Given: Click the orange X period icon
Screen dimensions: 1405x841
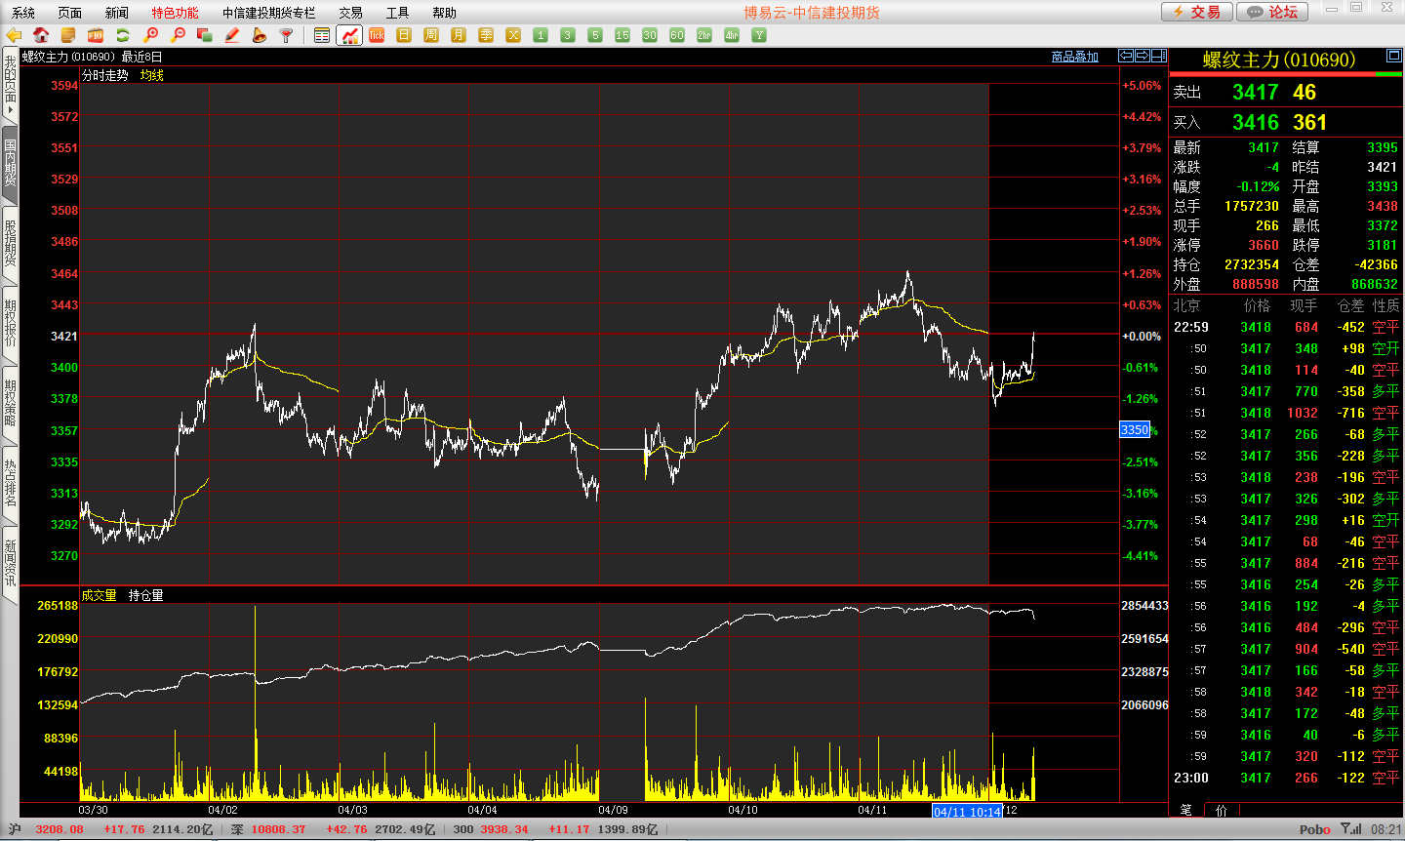Looking at the screenshot, I should pos(513,35).
